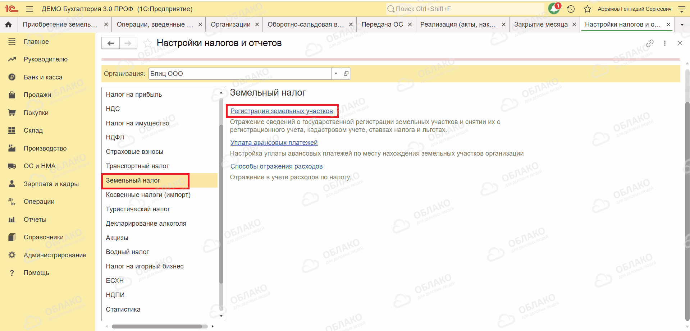Open the Операции section
Screen dimensions: 690x331
pyautogui.click(x=39, y=202)
